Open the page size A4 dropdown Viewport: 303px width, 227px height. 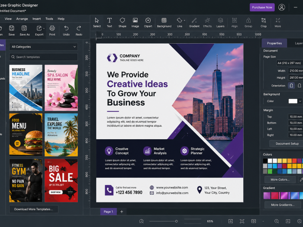tap(290, 63)
